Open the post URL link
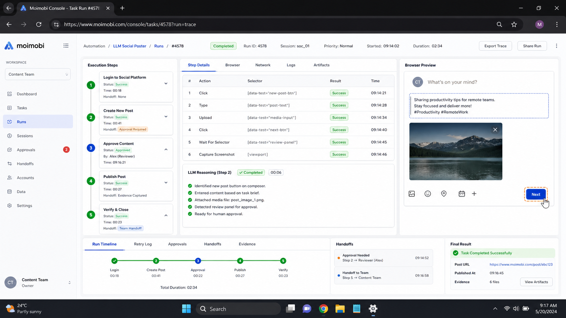The width and height of the screenshot is (566, 318). 521,265
